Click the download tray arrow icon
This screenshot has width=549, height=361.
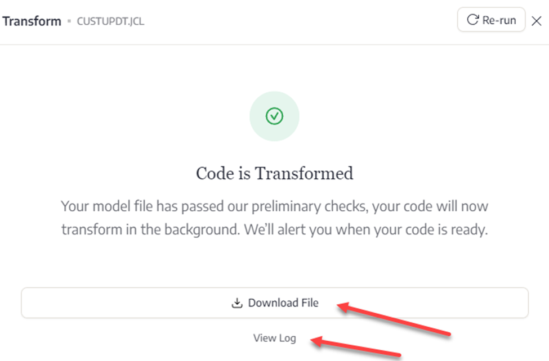237,303
